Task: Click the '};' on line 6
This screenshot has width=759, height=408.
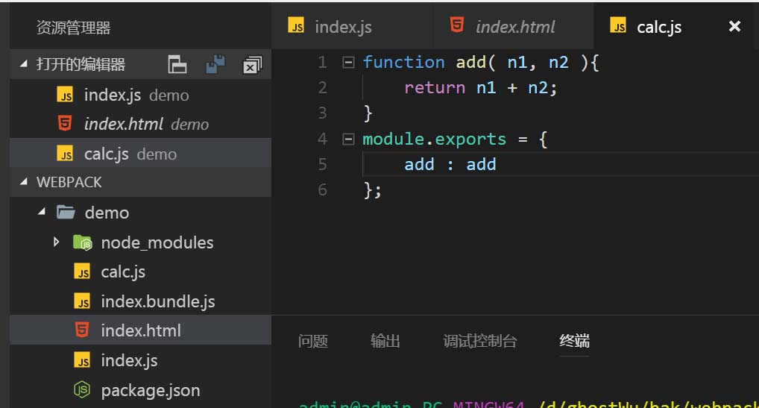Action: (x=372, y=190)
